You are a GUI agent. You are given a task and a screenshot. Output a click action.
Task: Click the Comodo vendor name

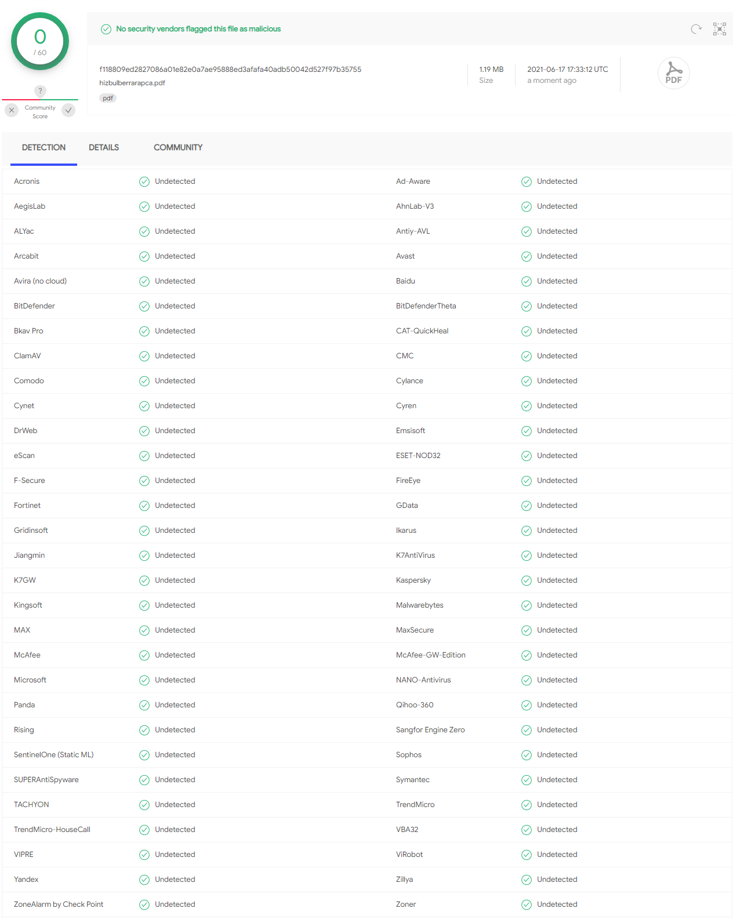click(29, 381)
